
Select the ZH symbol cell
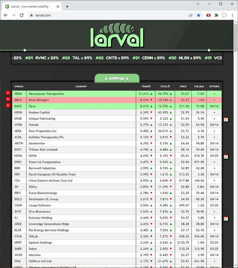[19, 187]
